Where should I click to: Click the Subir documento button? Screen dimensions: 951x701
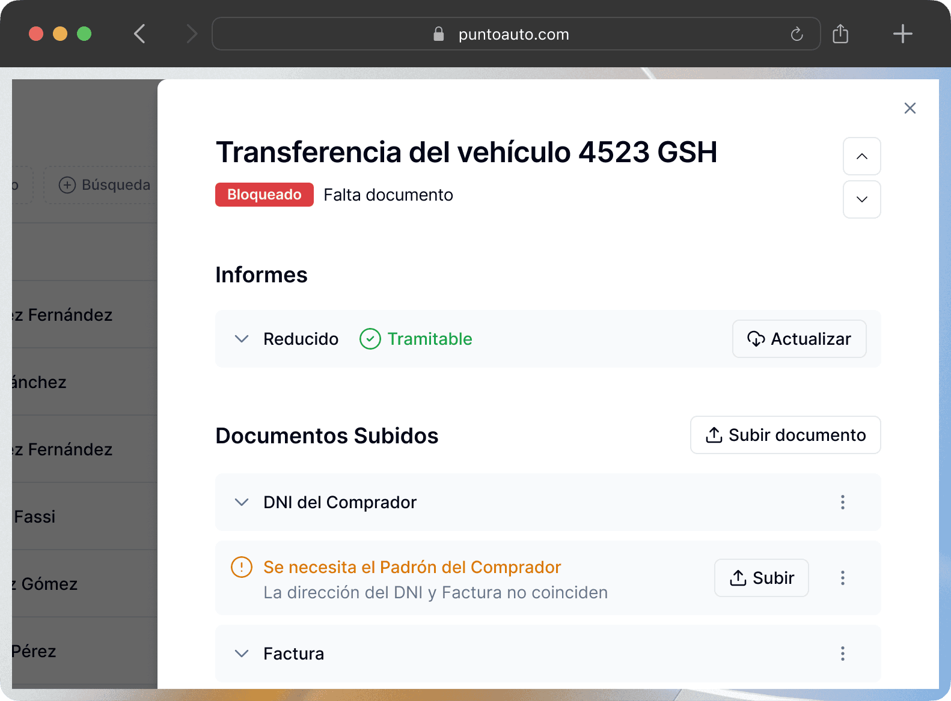[786, 435]
